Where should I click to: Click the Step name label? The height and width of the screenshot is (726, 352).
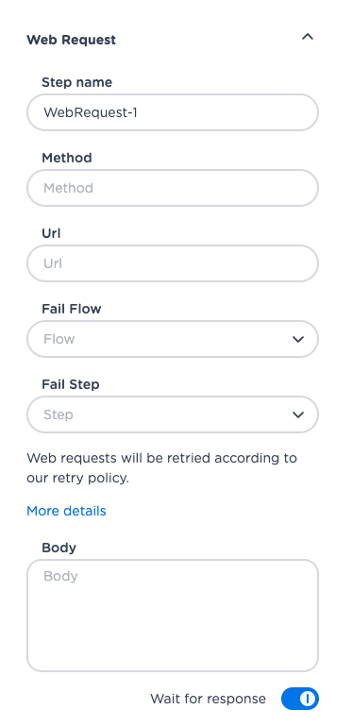click(76, 82)
